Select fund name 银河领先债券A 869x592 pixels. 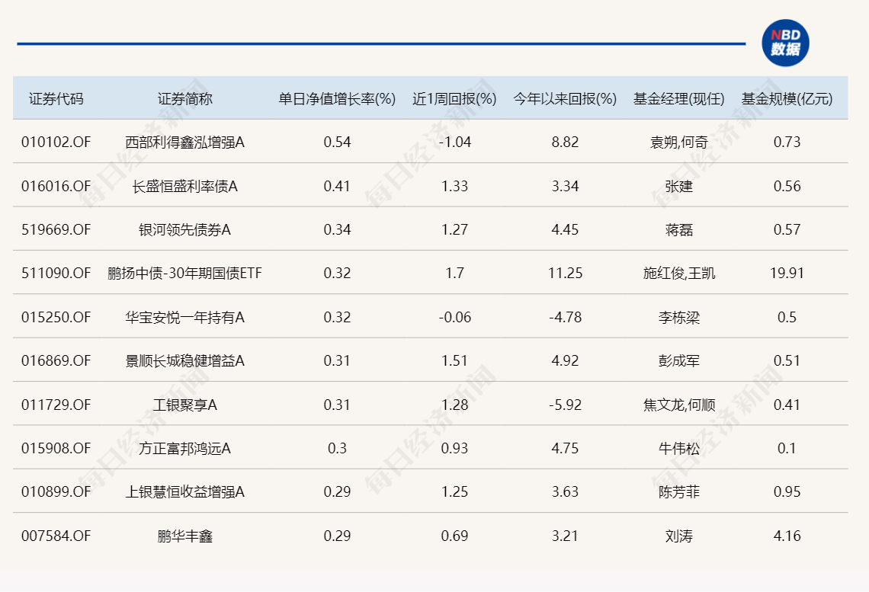tap(184, 229)
